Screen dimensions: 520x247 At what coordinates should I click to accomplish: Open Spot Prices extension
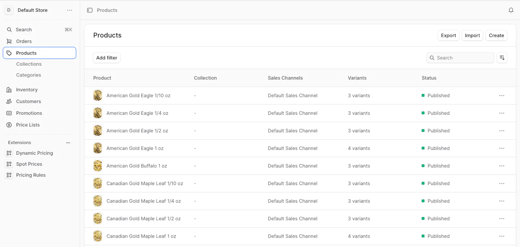(40, 164)
